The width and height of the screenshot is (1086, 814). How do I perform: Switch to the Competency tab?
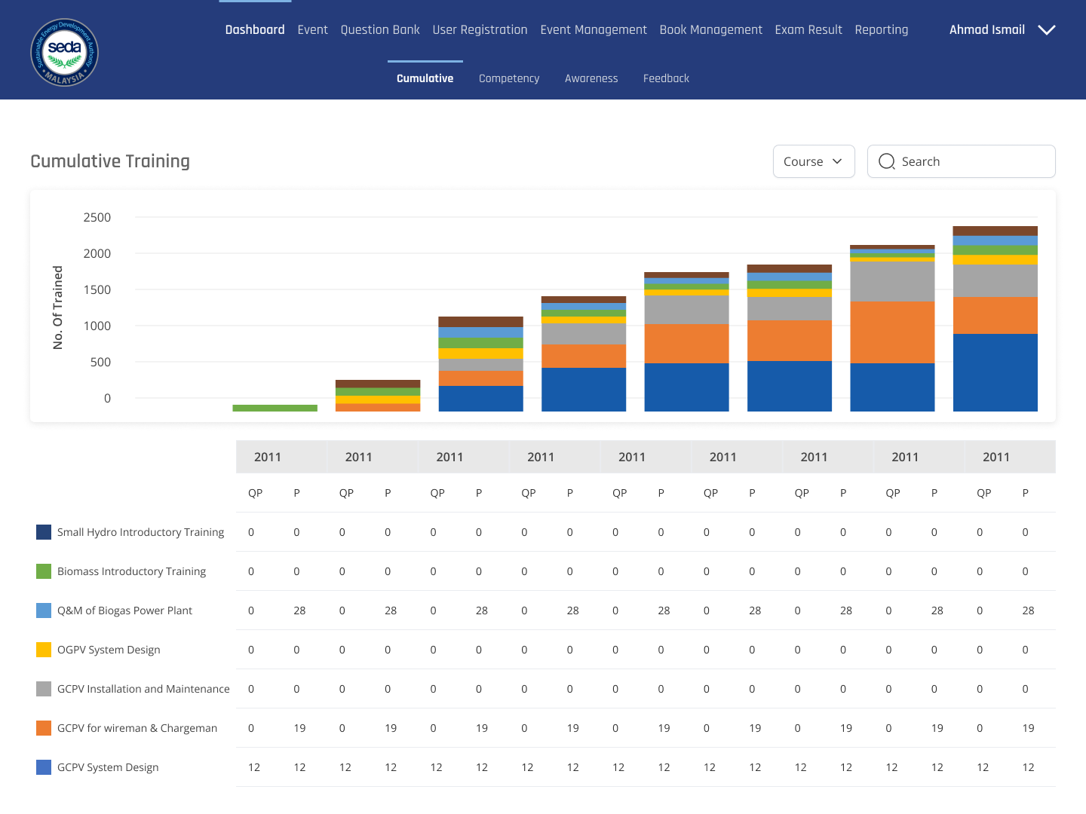click(509, 78)
